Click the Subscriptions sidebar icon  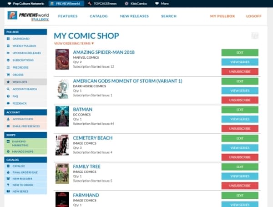(8, 60)
